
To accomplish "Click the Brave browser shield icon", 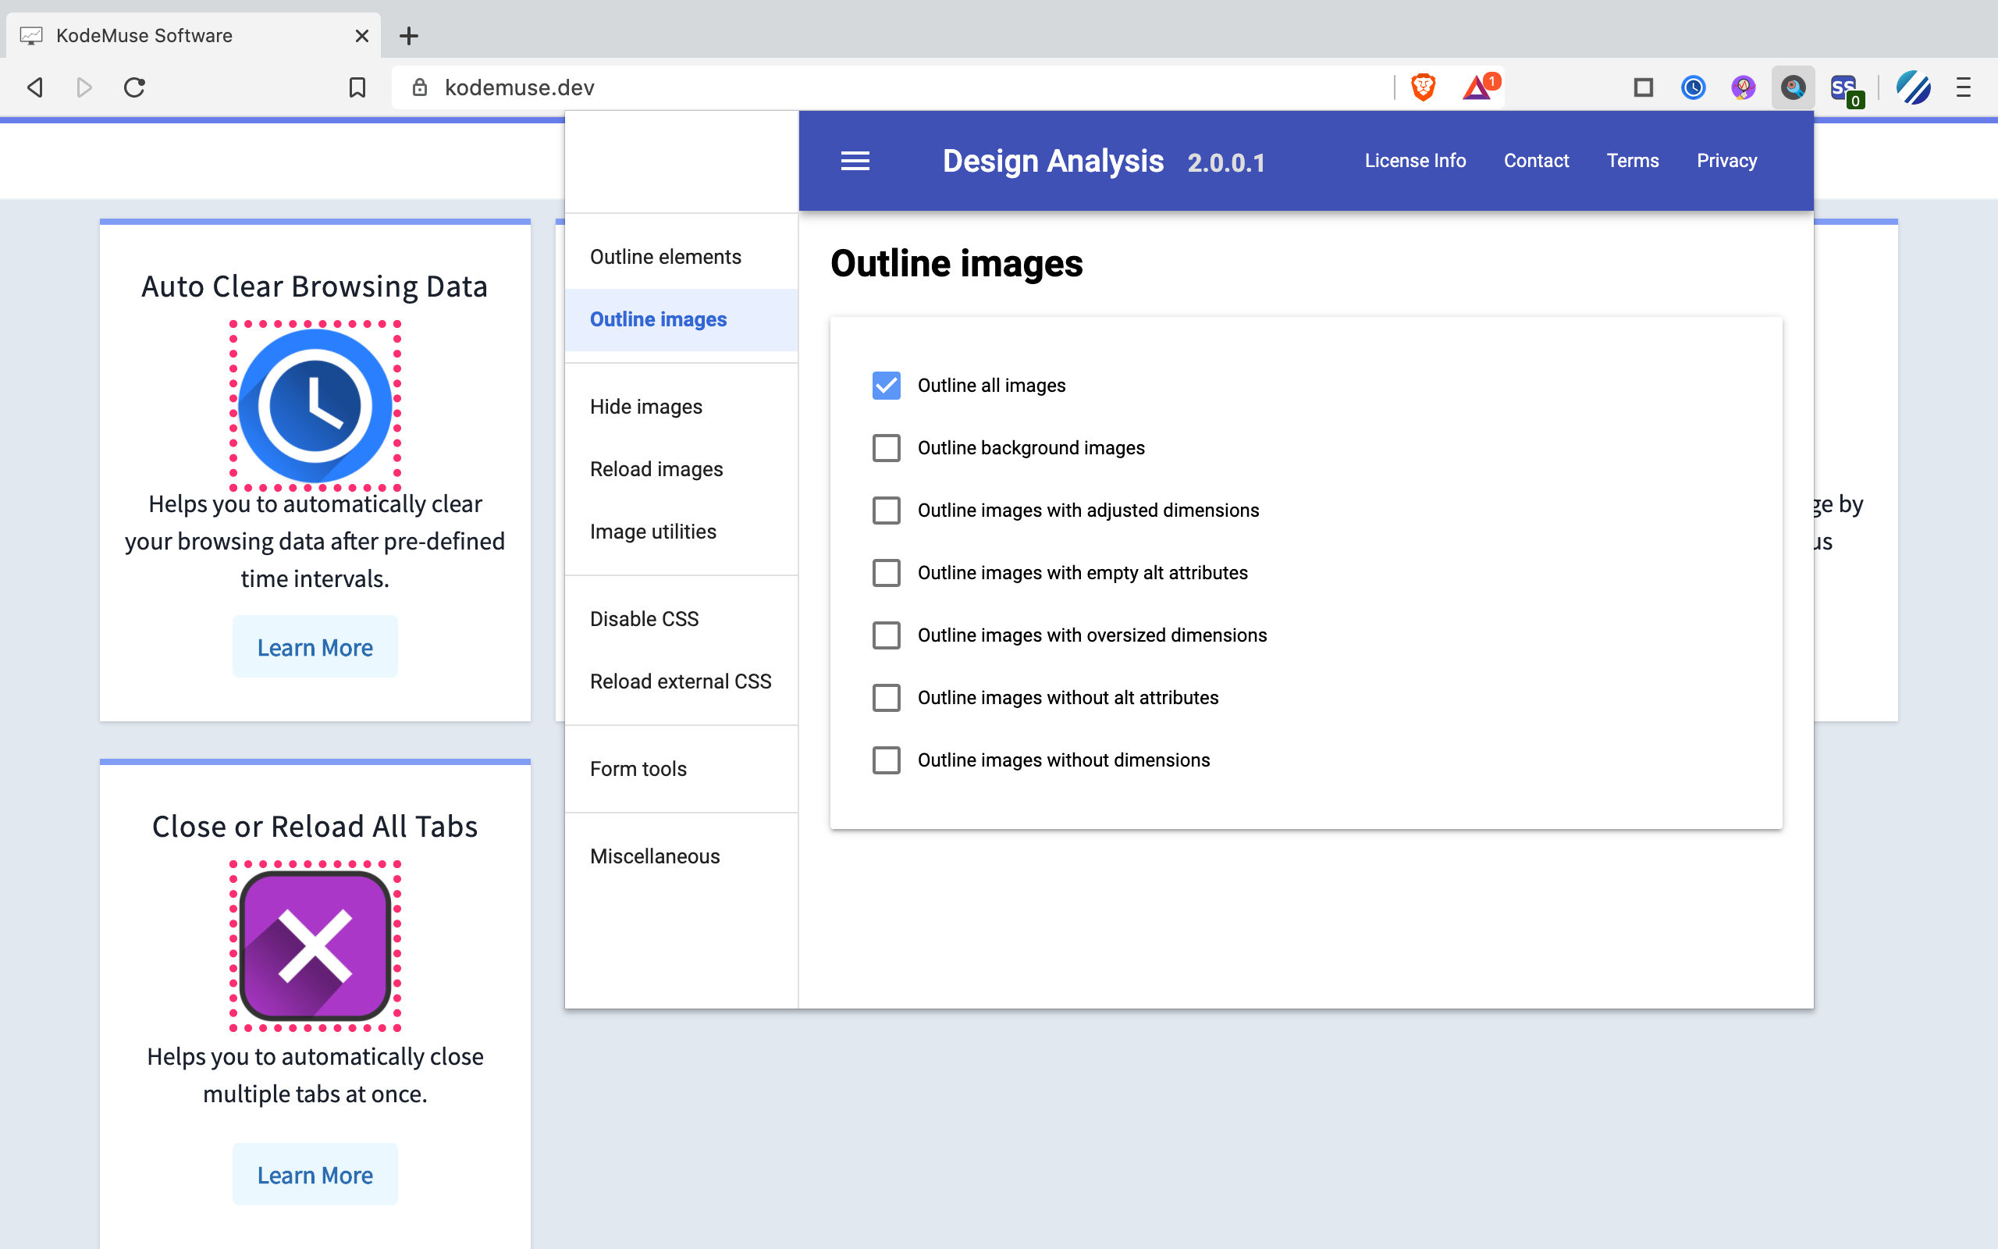I will (x=1425, y=87).
